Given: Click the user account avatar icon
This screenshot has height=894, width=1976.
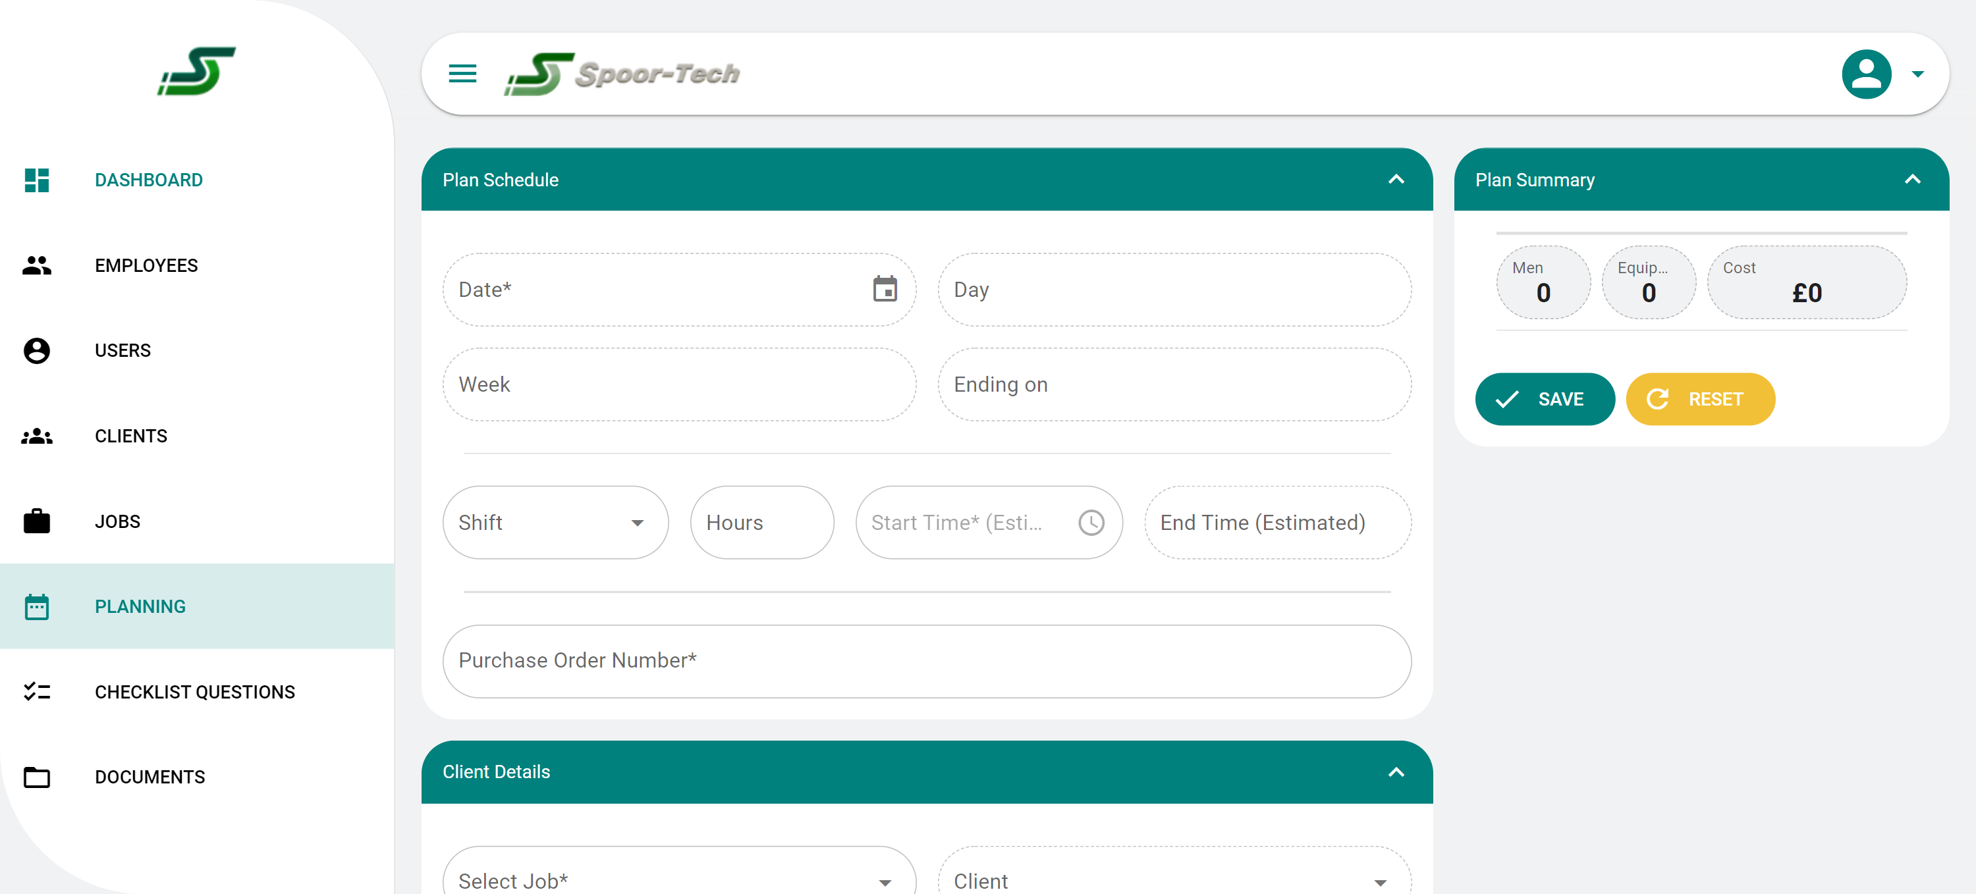Looking at the screenshot, I should click(1865, 74).
